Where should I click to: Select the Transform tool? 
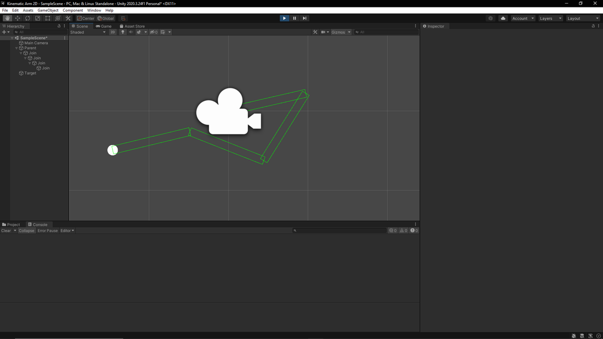click(x=58, y=18)
